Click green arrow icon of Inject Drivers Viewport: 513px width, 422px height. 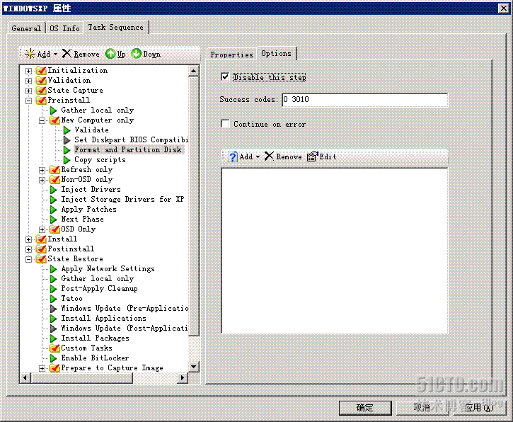click(53, 190)
